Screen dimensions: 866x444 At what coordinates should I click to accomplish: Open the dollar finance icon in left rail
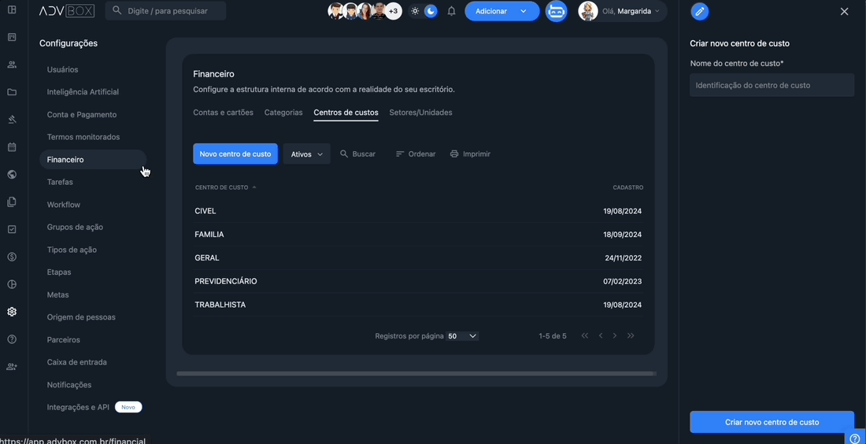click(12, 257)
